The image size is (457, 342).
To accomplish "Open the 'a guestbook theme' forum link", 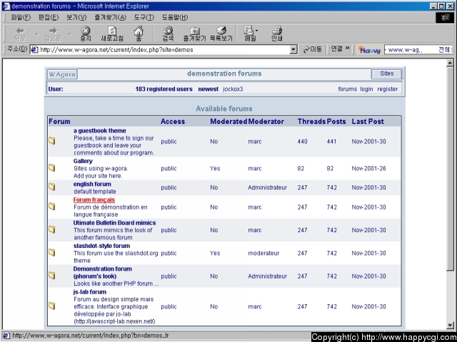I will pyautogui.click(x=100, y=131).
